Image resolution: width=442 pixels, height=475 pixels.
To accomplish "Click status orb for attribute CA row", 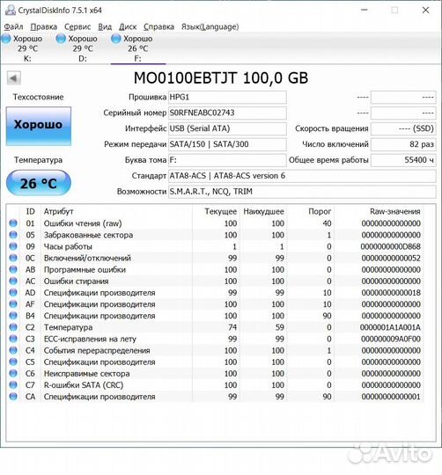I will [x=13, y=396].
